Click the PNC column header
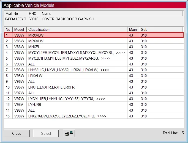The width and height of the screenshot is (188, 143). point(33,13)
